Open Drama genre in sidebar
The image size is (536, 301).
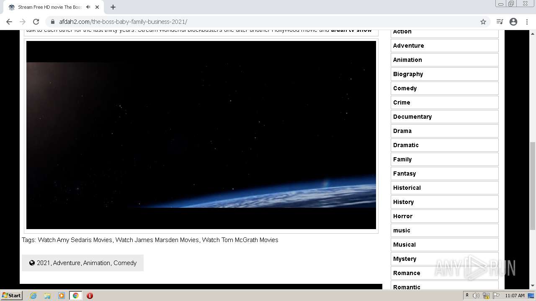[444, 131]
